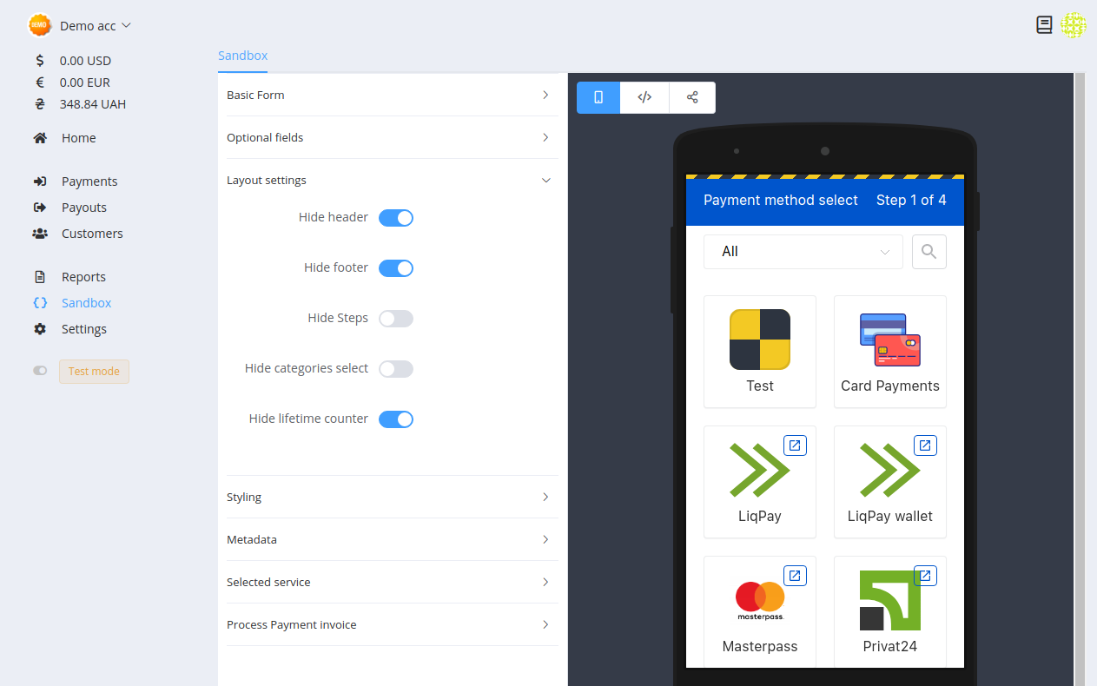Screen dimensions: 1097x686
Task: Click the 348.84 UAH balance
Action: [93, 104]
